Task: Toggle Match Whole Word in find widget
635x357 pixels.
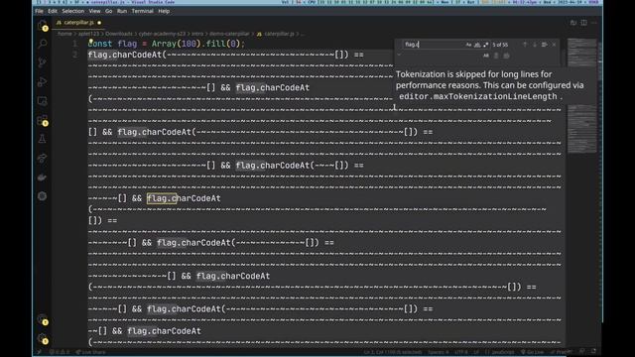Action: point(477,45)
